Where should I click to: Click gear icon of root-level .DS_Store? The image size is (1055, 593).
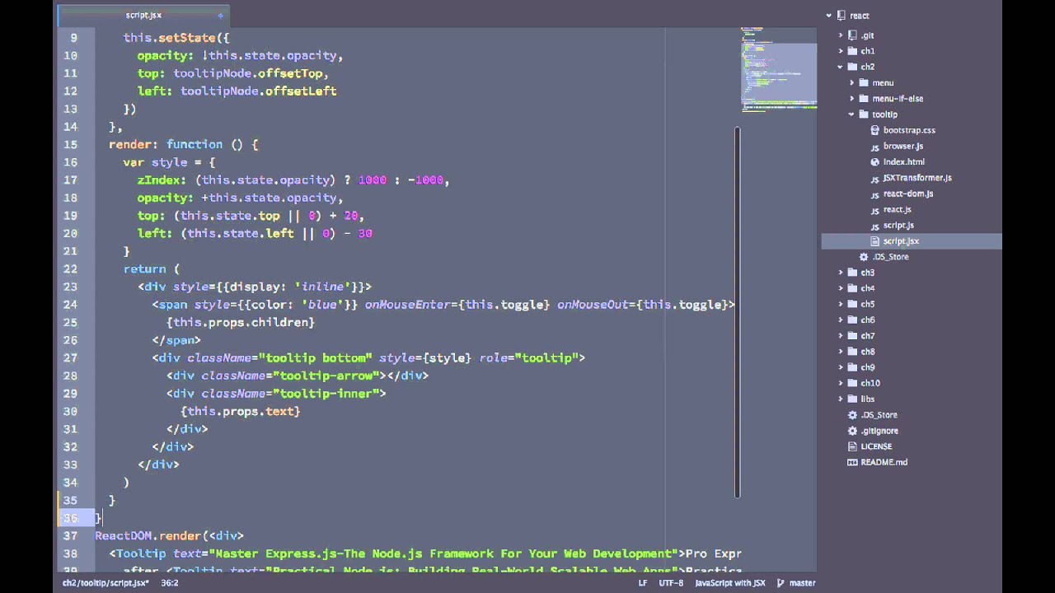coord(853,415)
